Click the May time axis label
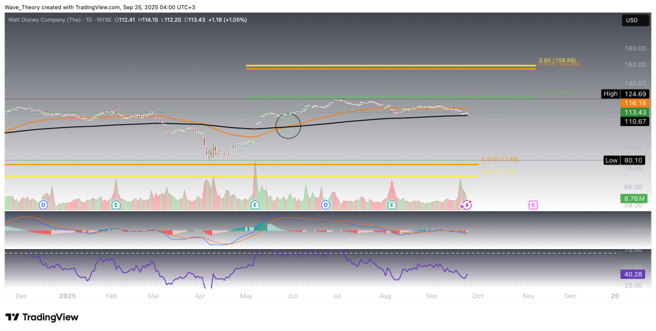This screenshot has height=331, width=656. pos(246,296)
